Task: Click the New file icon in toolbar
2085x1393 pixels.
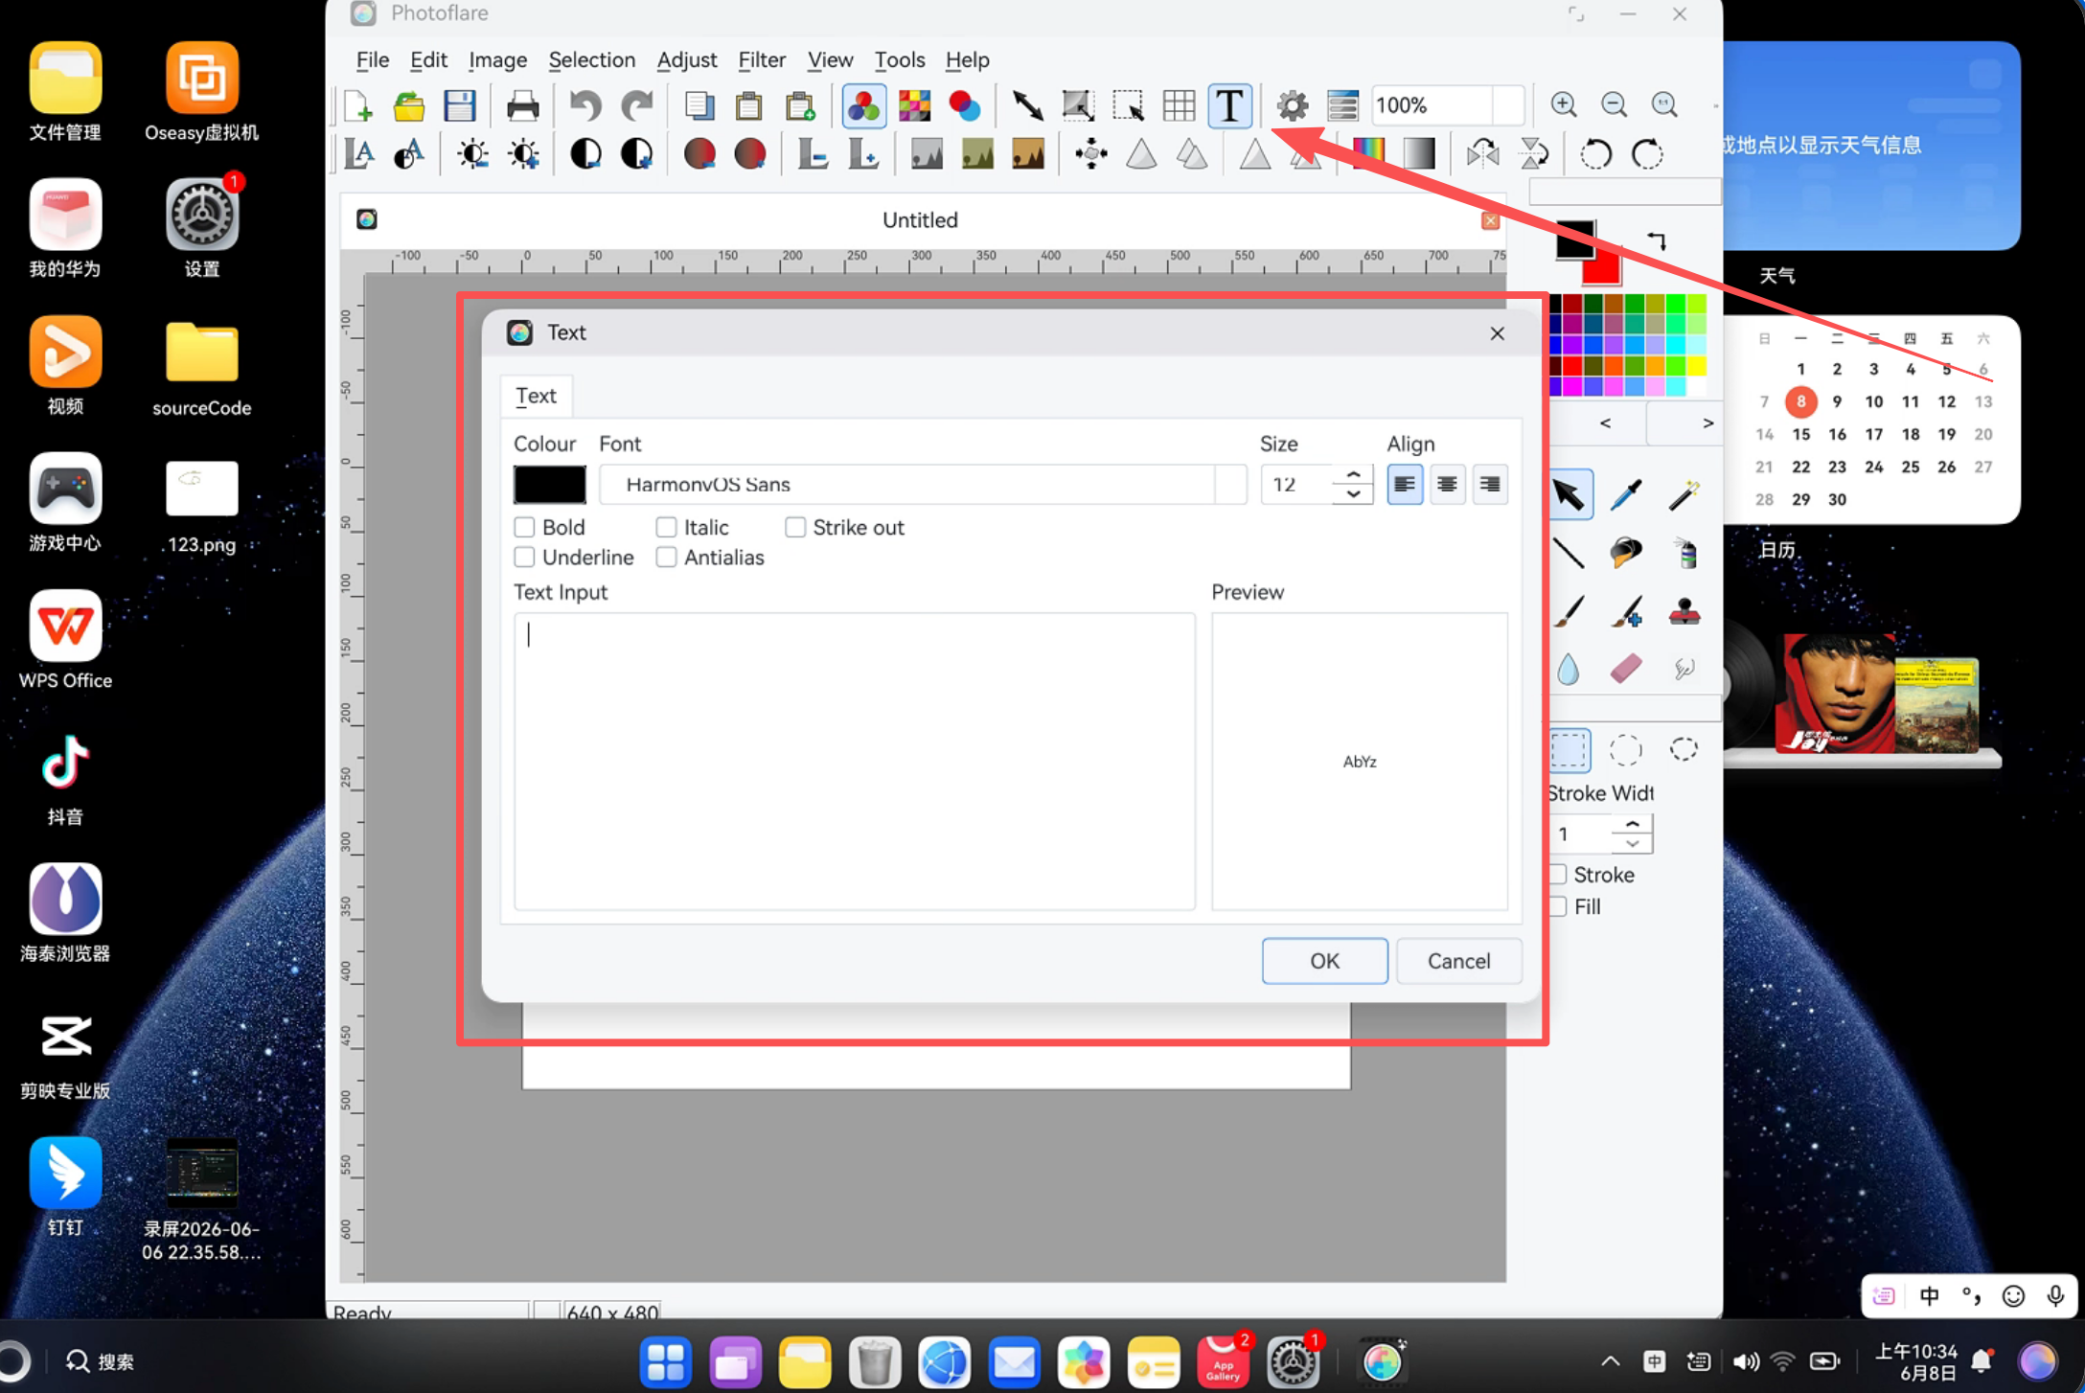Action: click(358, 106)
